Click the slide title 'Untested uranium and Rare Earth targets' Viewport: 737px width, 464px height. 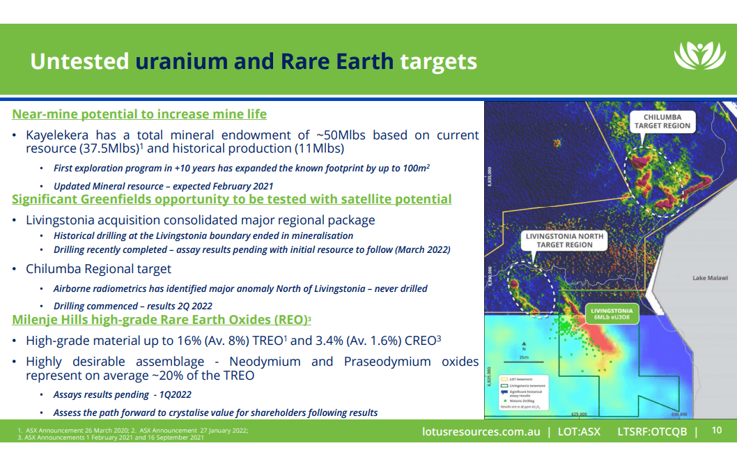pos(254,61)
